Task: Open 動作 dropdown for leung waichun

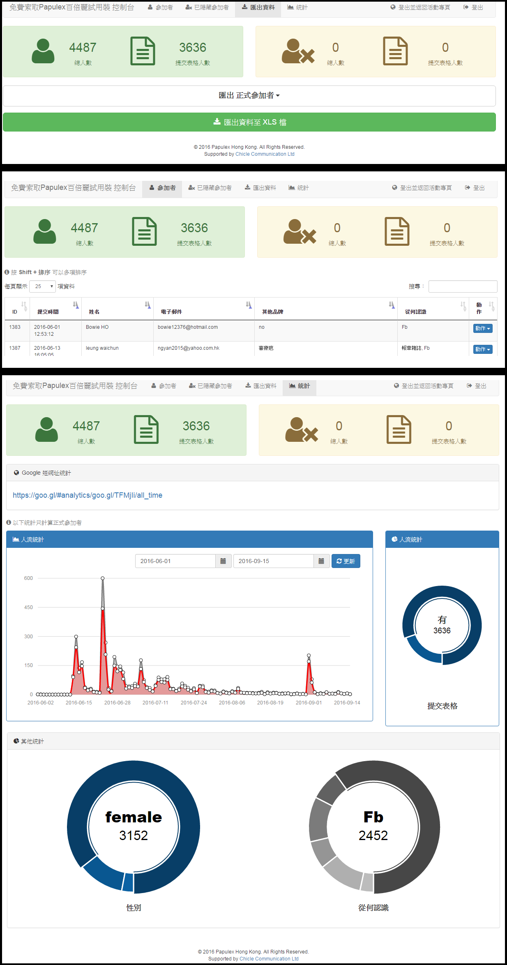Action: point(482,349)
